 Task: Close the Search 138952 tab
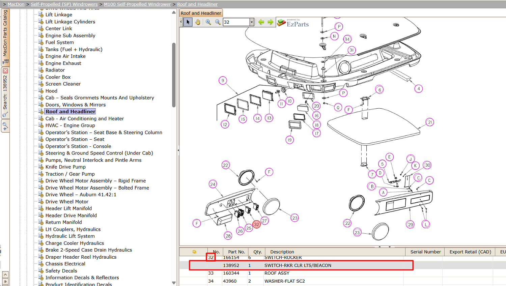(x=5, y=71)
